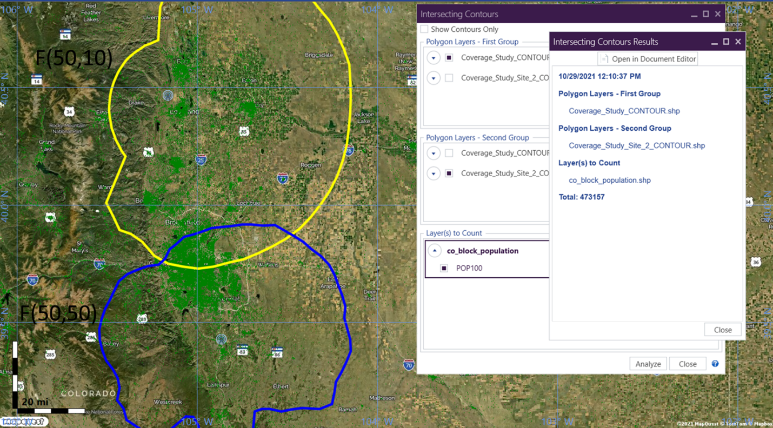Minimize the Intersecting Contours Results window

pyautogui.click(x=714, y=42)
